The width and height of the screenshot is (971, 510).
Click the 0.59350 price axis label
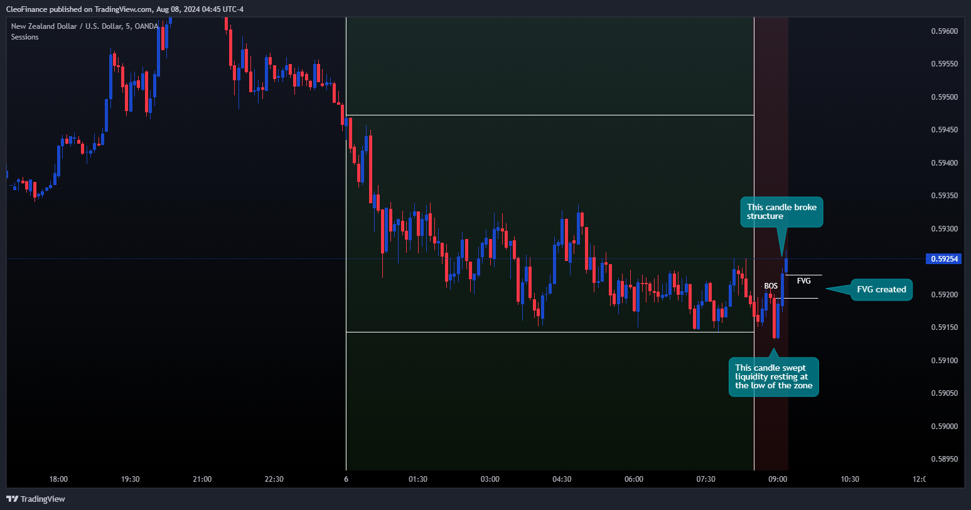[x=944, y=196]
